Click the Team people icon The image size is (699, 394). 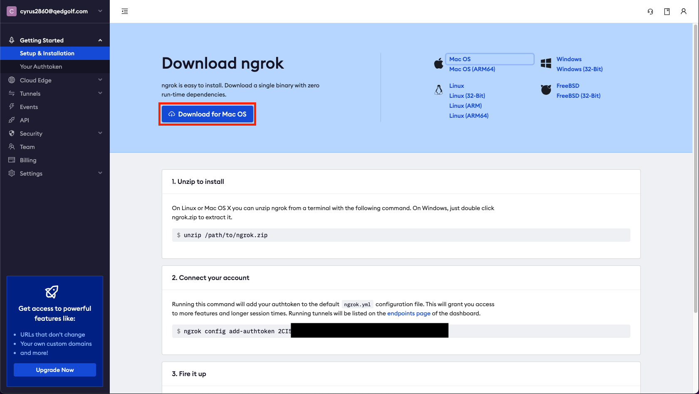pos(12,147)
